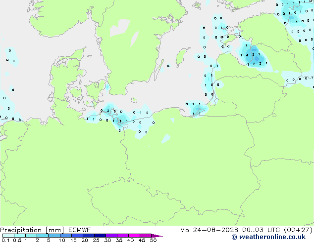Click the '0.5' legend label
This screenshot has height=242, width=314.
coord(17,240)
